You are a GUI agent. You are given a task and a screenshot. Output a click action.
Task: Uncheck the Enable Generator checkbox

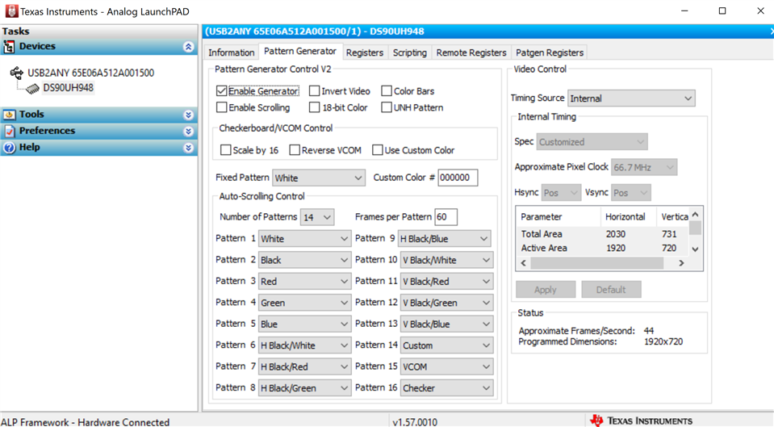point(222,91)
